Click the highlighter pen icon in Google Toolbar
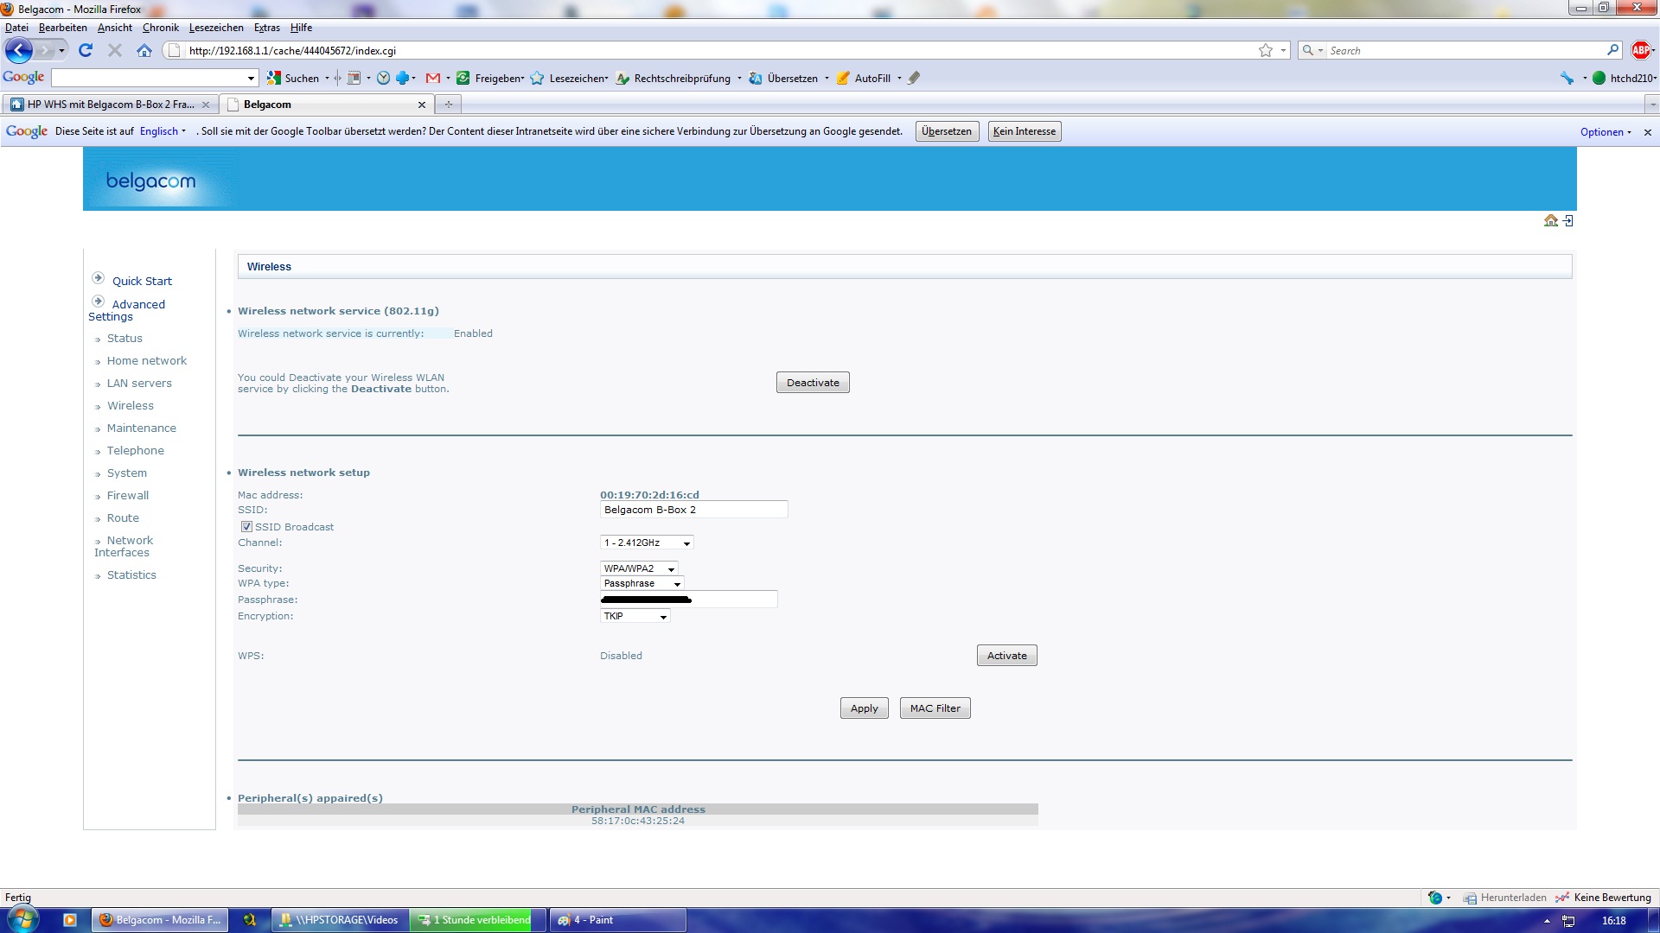The height and width of the screenshot is (933, 1660). 914,78
